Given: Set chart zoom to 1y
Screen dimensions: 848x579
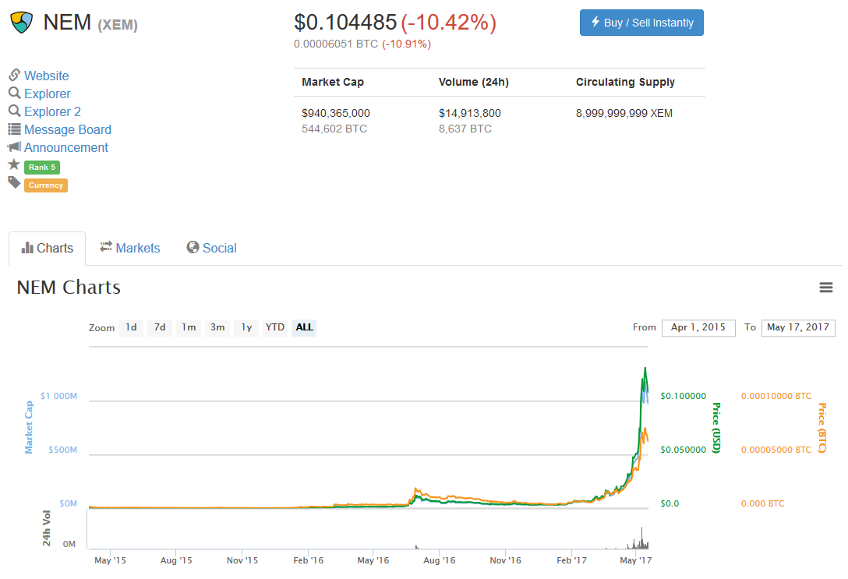Looking at the screenshot, I should [x=246, y=327].
